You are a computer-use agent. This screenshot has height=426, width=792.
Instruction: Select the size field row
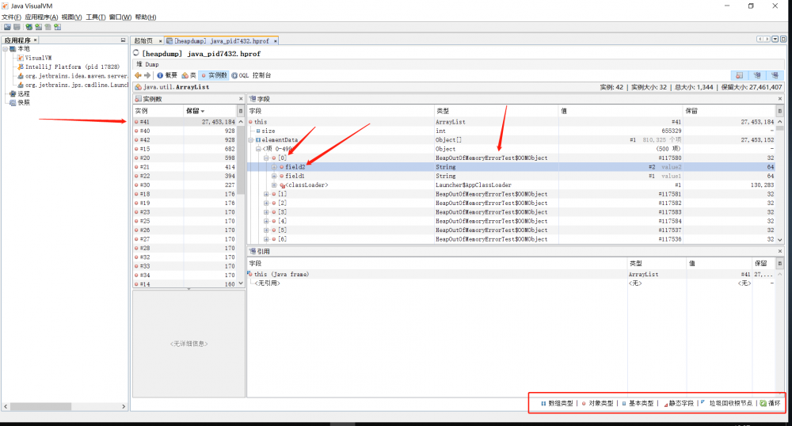(x=512, y=131)
